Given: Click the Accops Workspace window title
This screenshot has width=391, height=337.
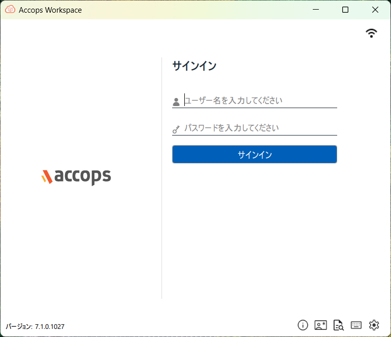Looking at the screenshot, I should point(50,10).
